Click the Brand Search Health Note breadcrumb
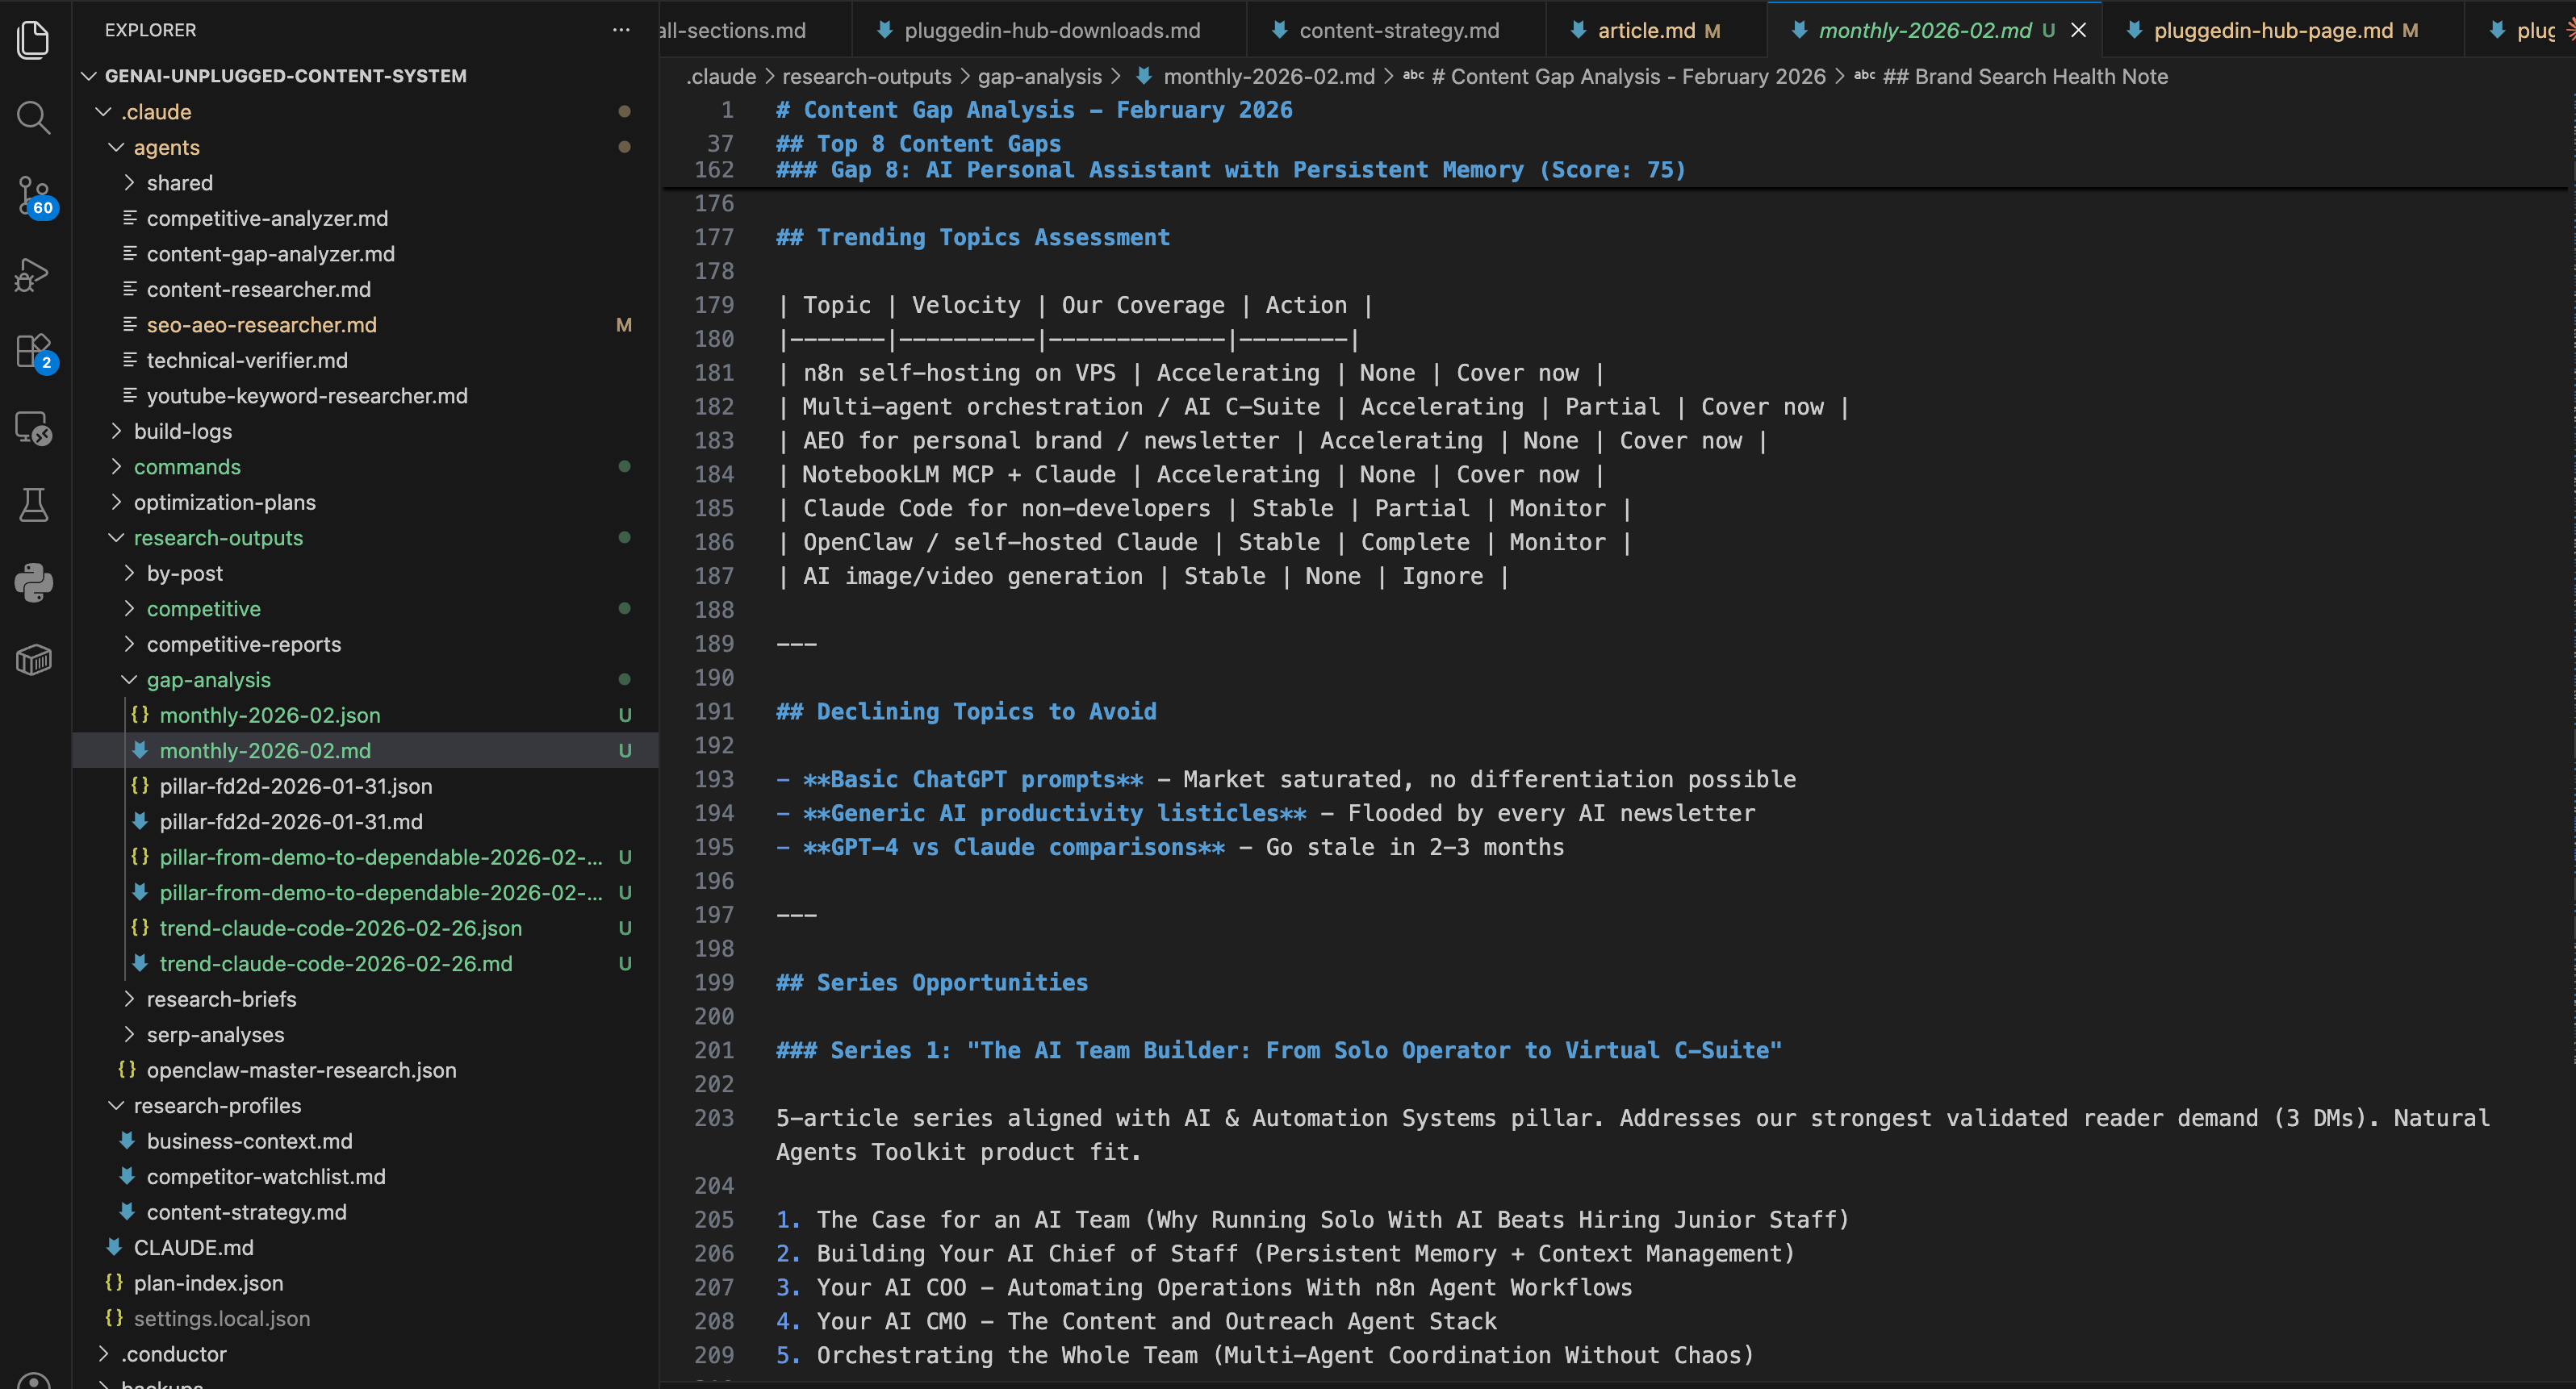Viewport: 2576px width, 1389px height. click(x=2025, y=76)
